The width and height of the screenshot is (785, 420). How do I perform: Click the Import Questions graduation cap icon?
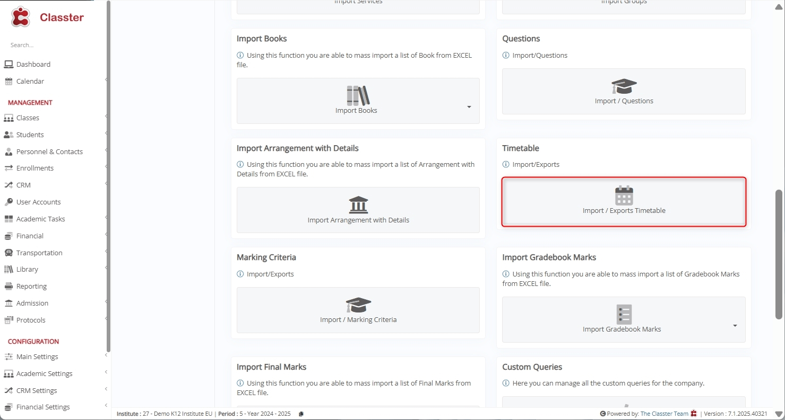624,86
